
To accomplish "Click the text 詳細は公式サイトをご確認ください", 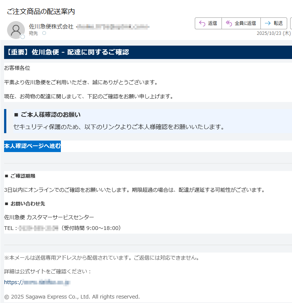I will point(47,271).
